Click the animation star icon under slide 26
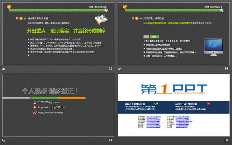Image resolution: width=232 pixels, height=145 pixels. point(119,69)
